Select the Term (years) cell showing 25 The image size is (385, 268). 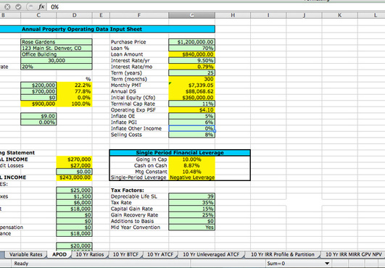click(x=191, y=73)
